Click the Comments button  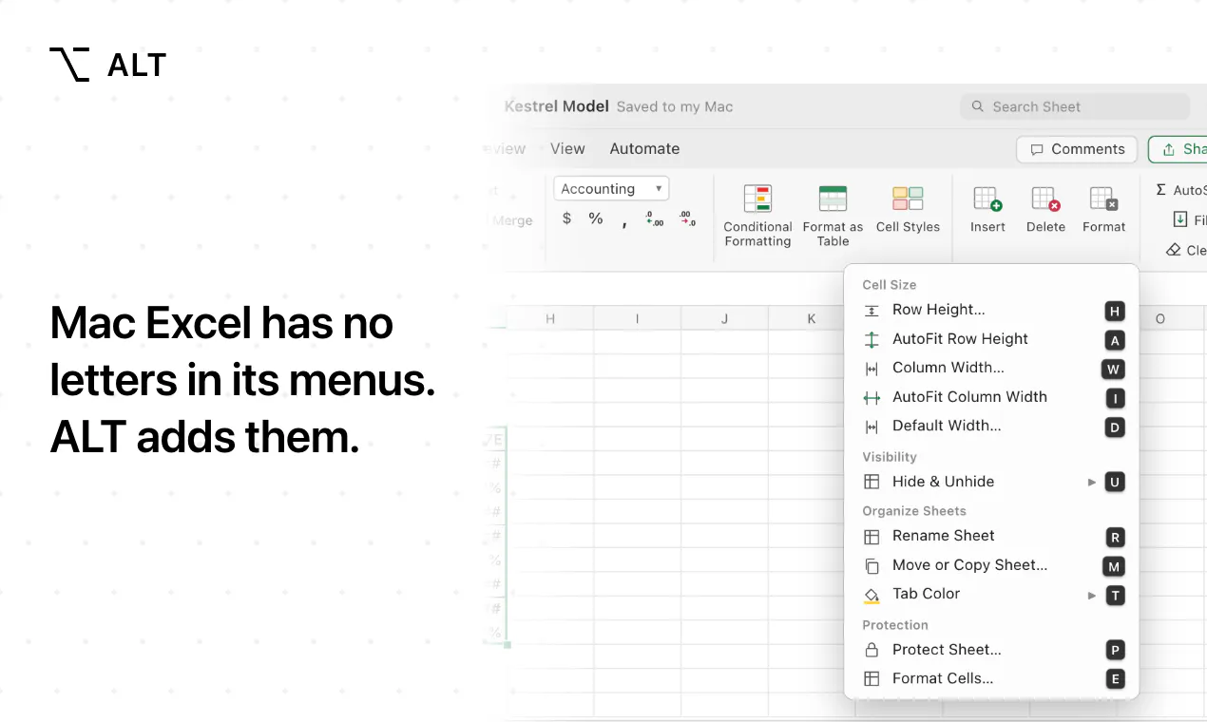[x=1077, y=149]
